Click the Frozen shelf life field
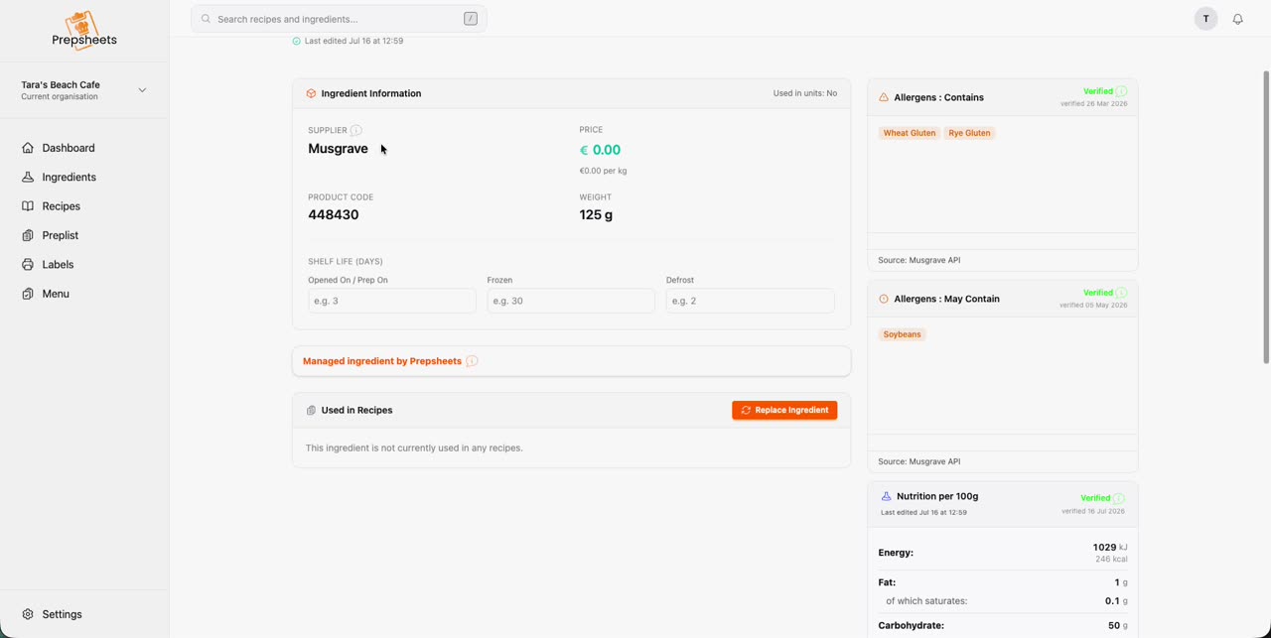 coord(571,301)
